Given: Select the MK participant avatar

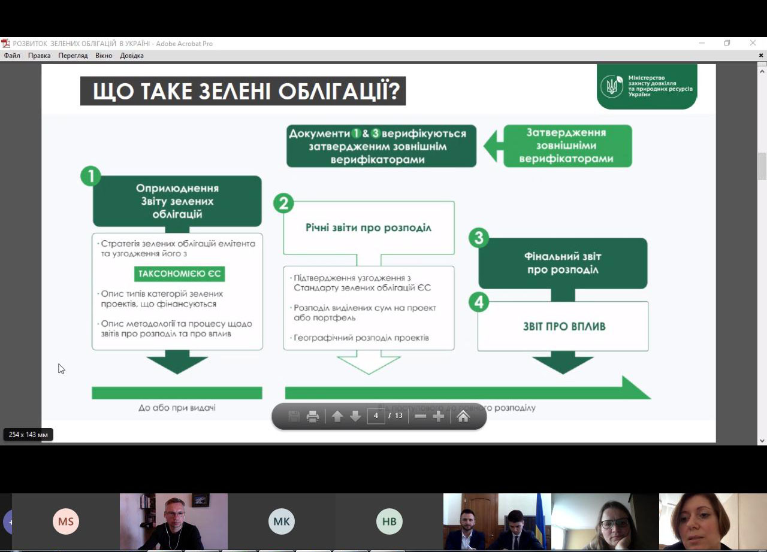Looking at the screenshot, I should (x=282, y=521).
